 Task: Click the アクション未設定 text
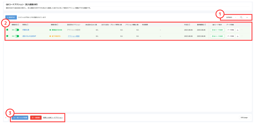(74, 30)
